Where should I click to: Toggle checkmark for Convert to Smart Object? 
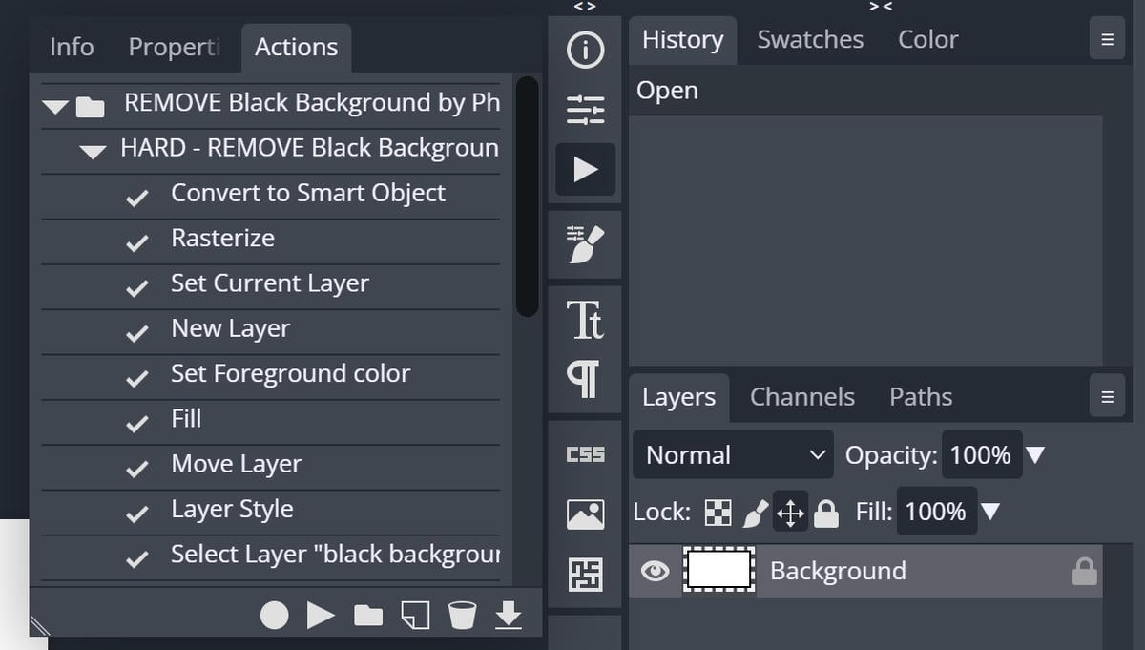pos(137,198)
